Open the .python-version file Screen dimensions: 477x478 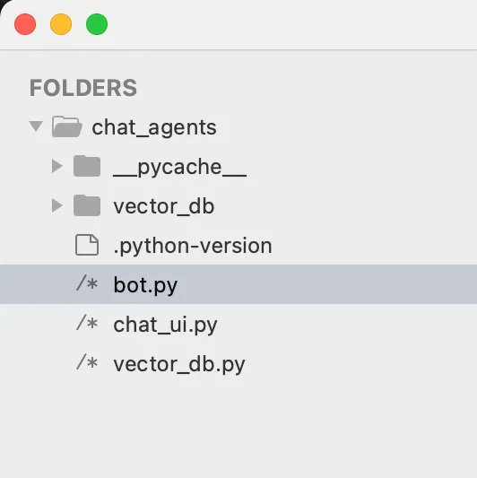coord(193,246)
